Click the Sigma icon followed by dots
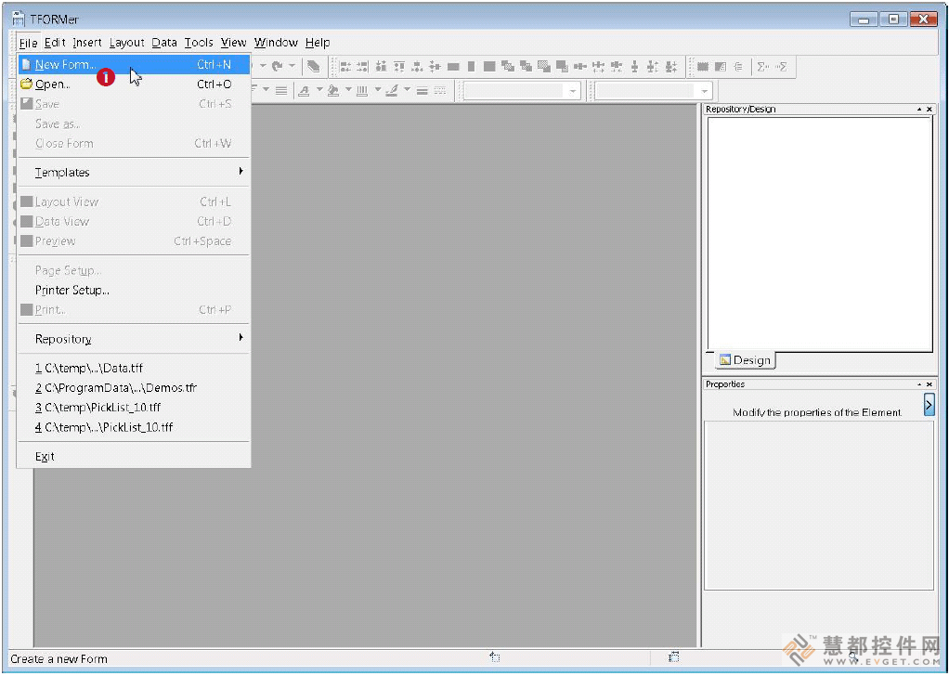 pos(763,67)
